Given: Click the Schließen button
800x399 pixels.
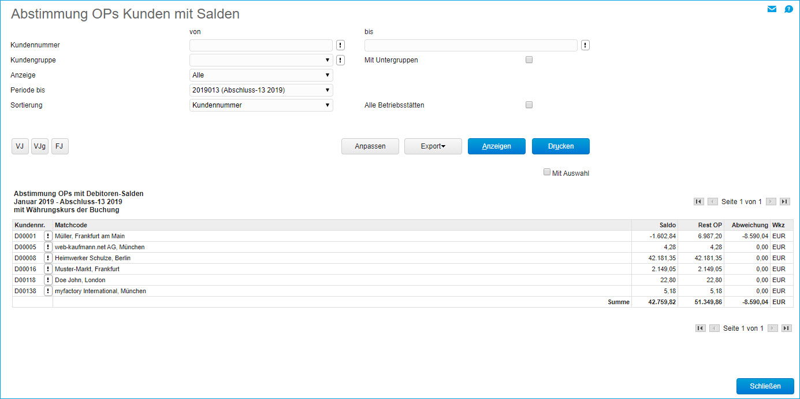Looking at the screenshot, I should click(765, 386).
